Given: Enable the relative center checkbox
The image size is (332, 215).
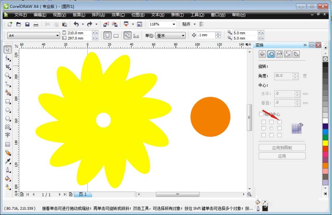Looking at the screenshot, I should (261, 114).
